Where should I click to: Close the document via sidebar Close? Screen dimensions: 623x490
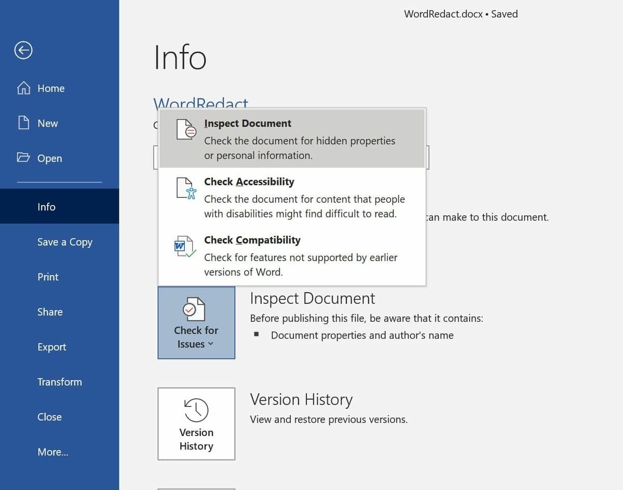pos(49,417)
